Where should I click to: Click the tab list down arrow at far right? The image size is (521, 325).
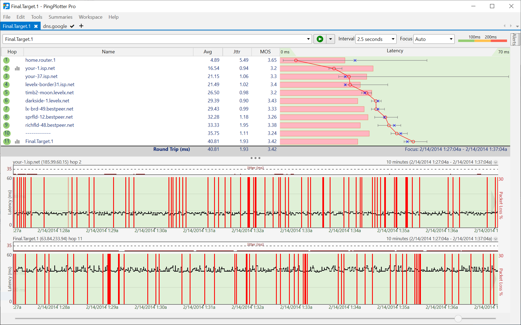(517, 26)
